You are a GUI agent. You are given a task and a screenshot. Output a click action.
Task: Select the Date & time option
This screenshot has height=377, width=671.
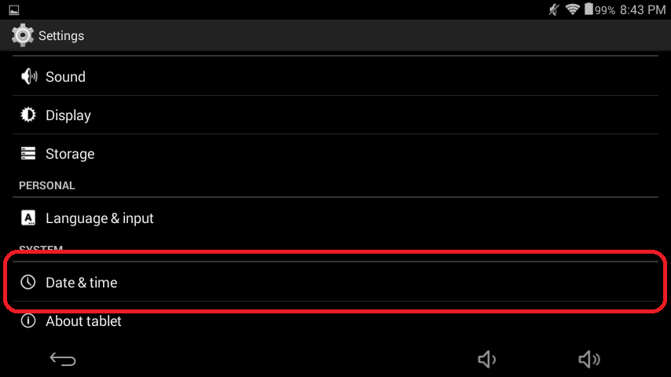[x=335, y=282]
